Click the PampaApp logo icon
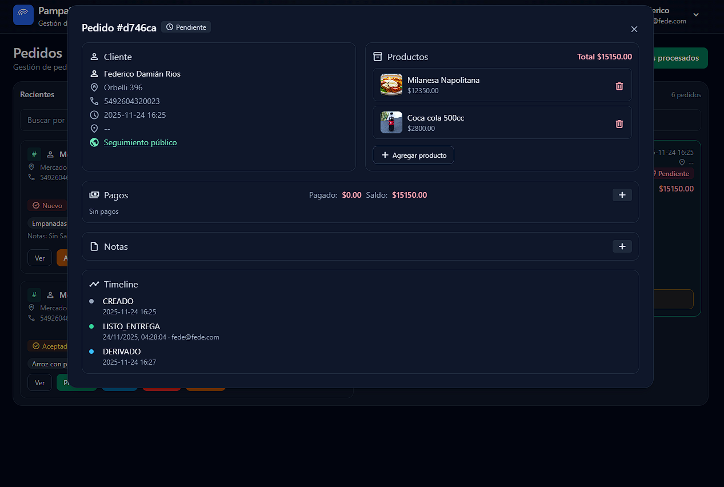 23,15
